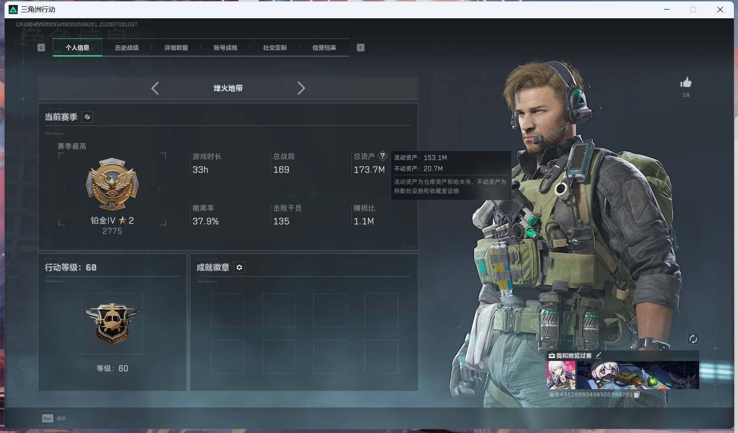Click the question mark beside 总资产
The height and width of the screenshot is (433, 738).
pyautogui.click(x=382, y=156)
